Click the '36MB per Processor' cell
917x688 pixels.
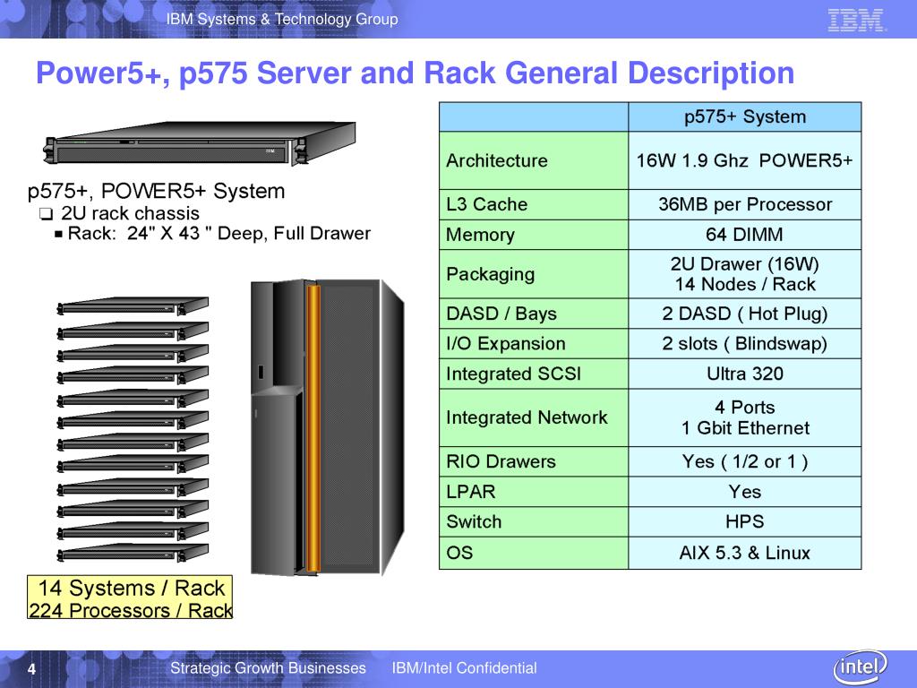[745, 204]
